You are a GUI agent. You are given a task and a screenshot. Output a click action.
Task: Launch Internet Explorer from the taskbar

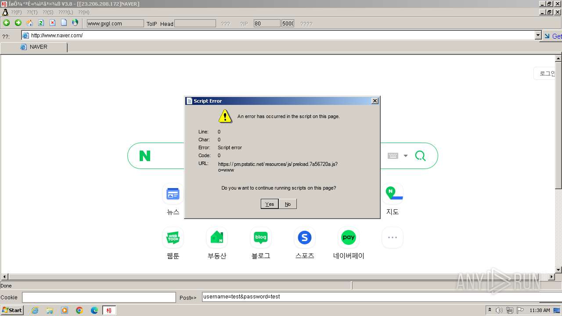35,310
